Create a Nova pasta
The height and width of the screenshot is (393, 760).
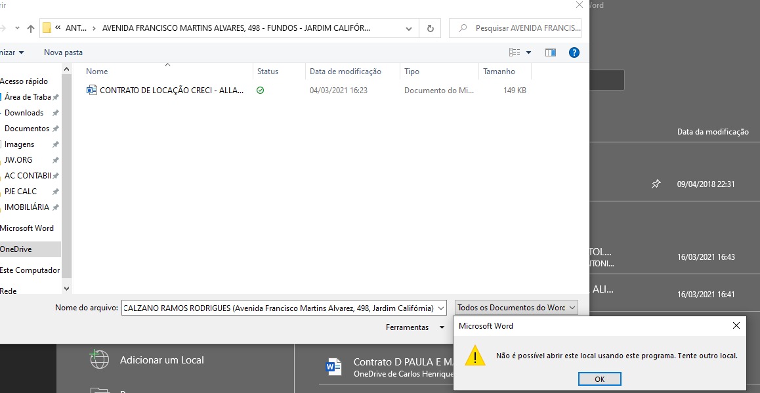click(x=63, y=52)
